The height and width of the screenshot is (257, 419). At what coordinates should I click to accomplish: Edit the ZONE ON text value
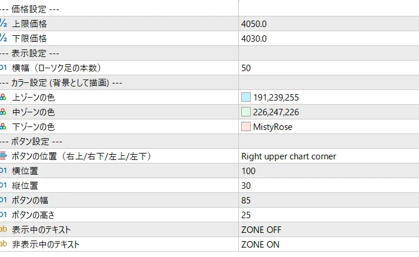(329, 244)
